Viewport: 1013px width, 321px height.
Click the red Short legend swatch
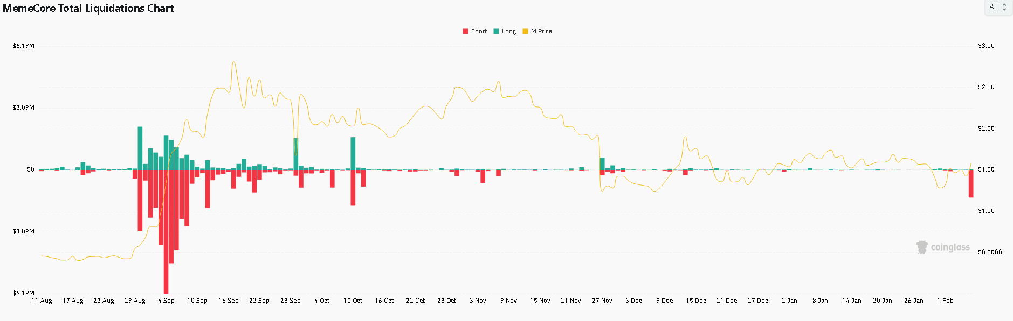(x=465, y=32)
